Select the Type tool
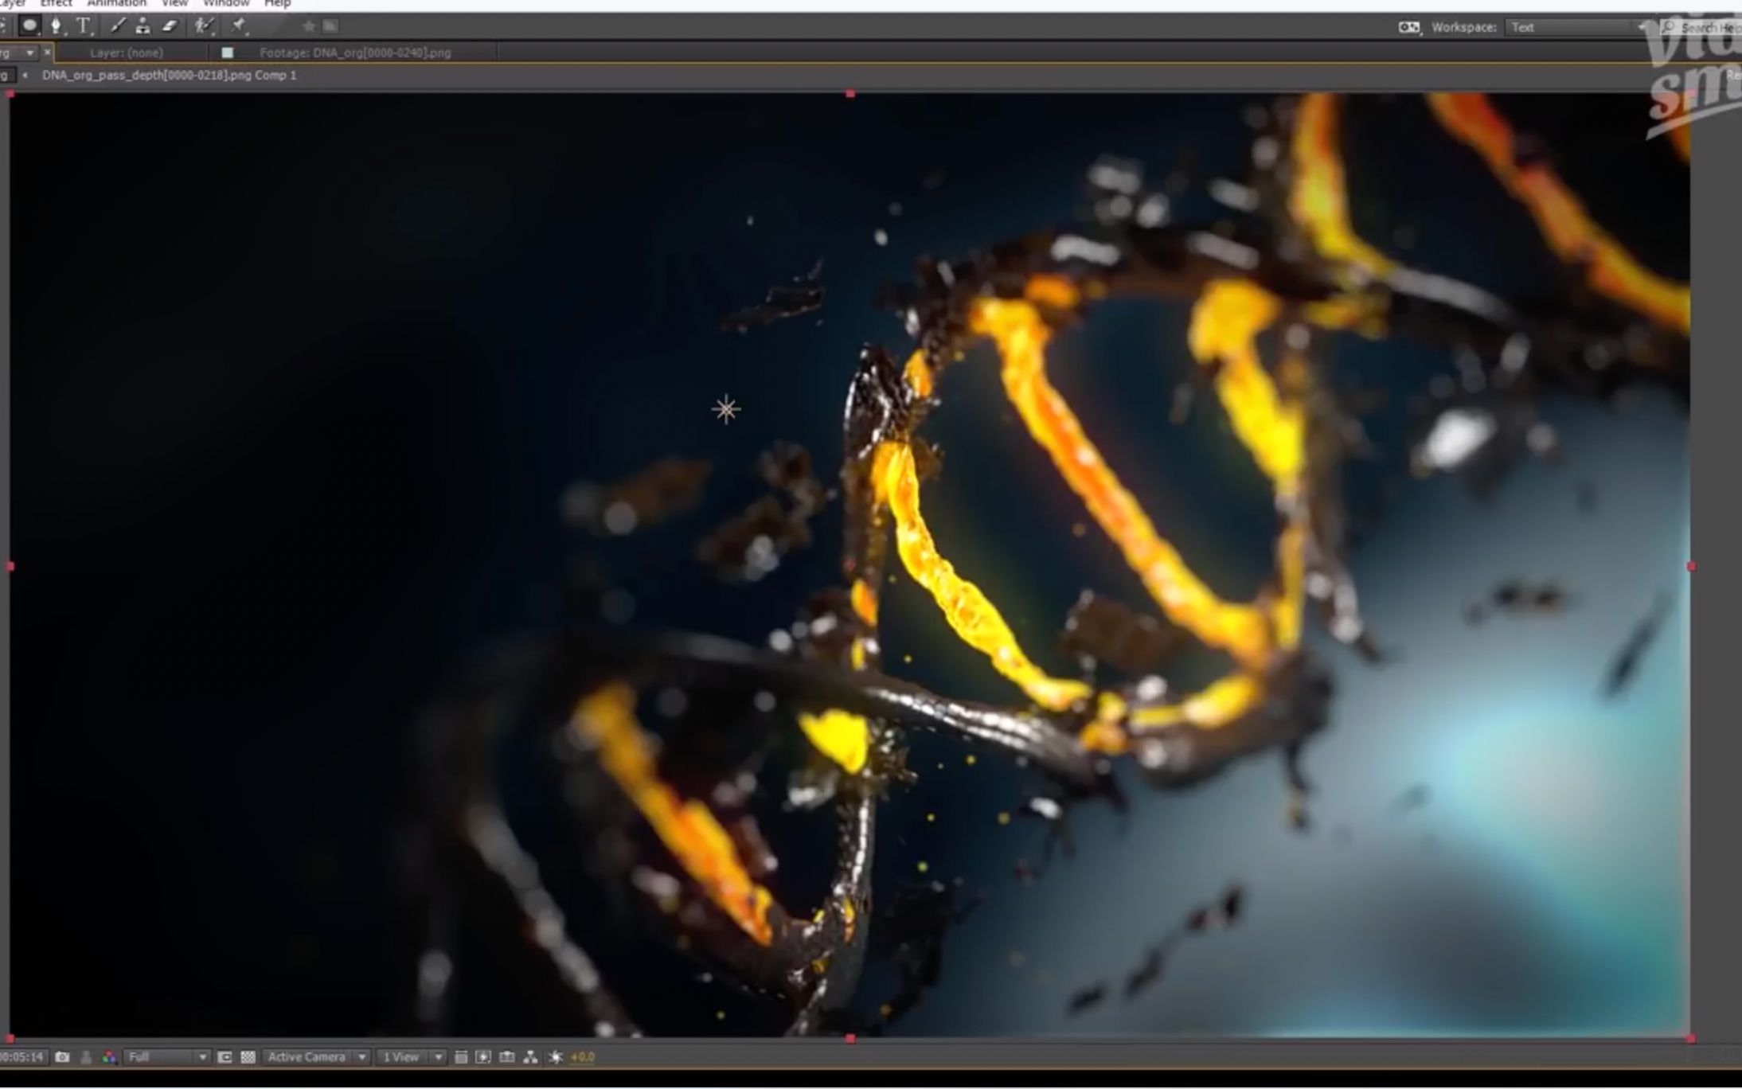 [x=84, y=26]
